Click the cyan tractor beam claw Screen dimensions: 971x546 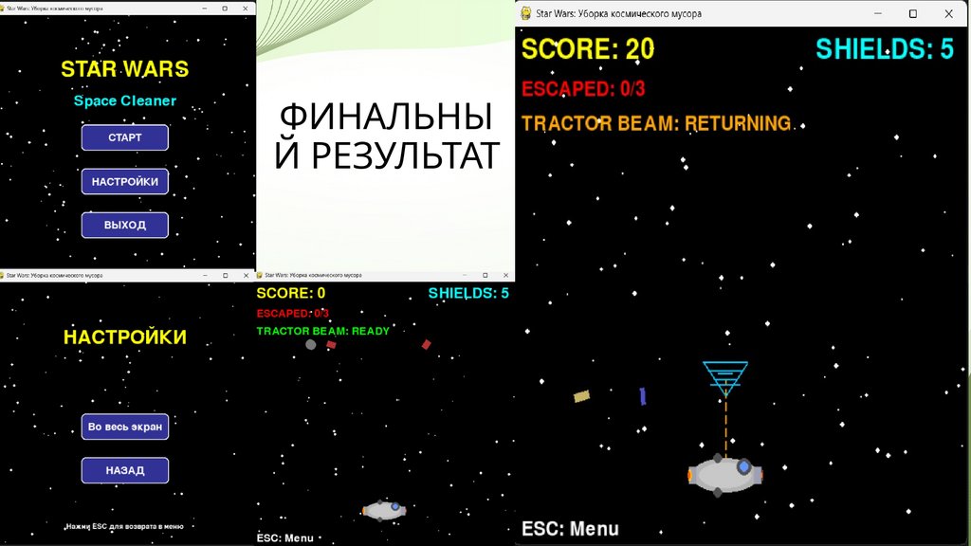tap(725, 377)
